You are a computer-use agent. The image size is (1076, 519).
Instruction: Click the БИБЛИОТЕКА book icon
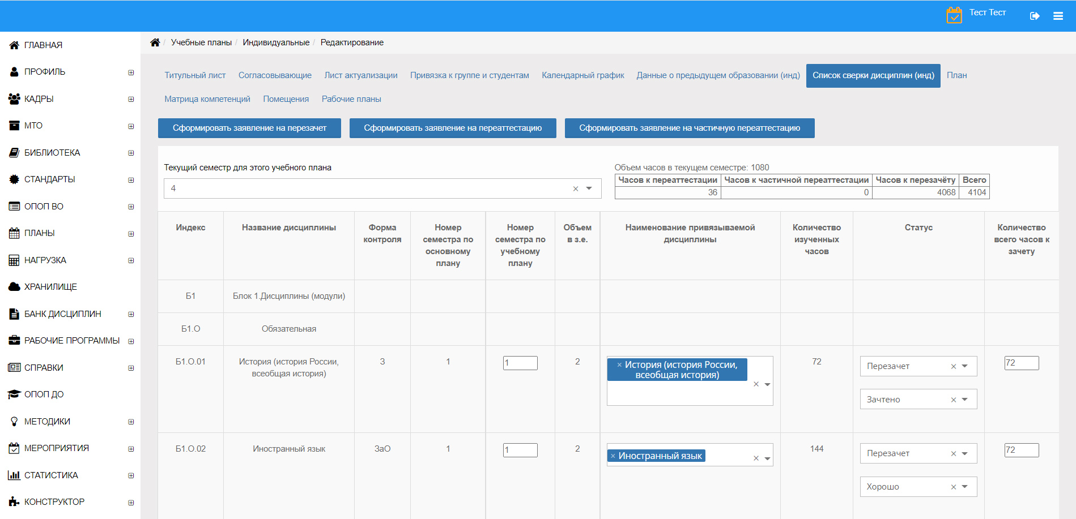[x=14, y=153]
